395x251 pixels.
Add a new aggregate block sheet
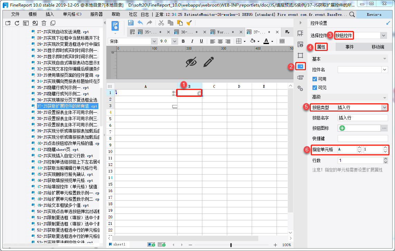pos(162,244)
